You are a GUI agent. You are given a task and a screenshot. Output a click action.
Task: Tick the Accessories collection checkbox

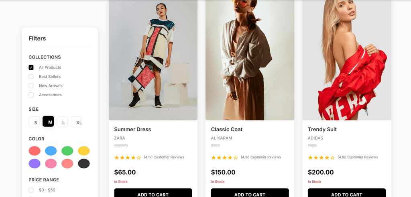pyautogui.click(x=31, y=95)
